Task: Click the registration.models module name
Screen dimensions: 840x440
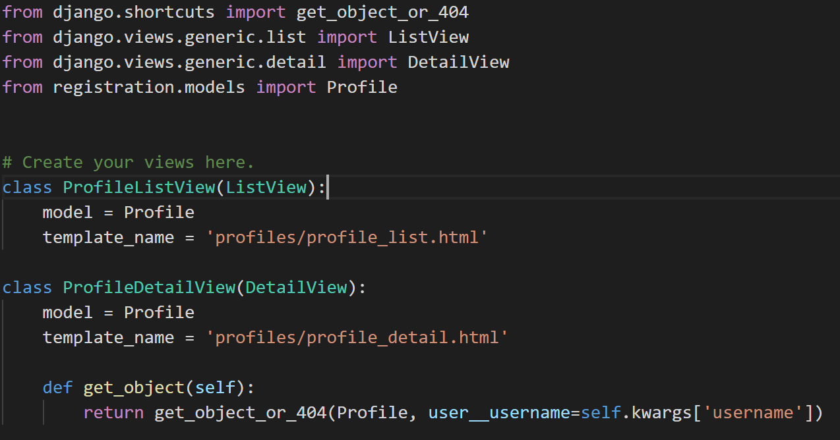Action: 149,87
